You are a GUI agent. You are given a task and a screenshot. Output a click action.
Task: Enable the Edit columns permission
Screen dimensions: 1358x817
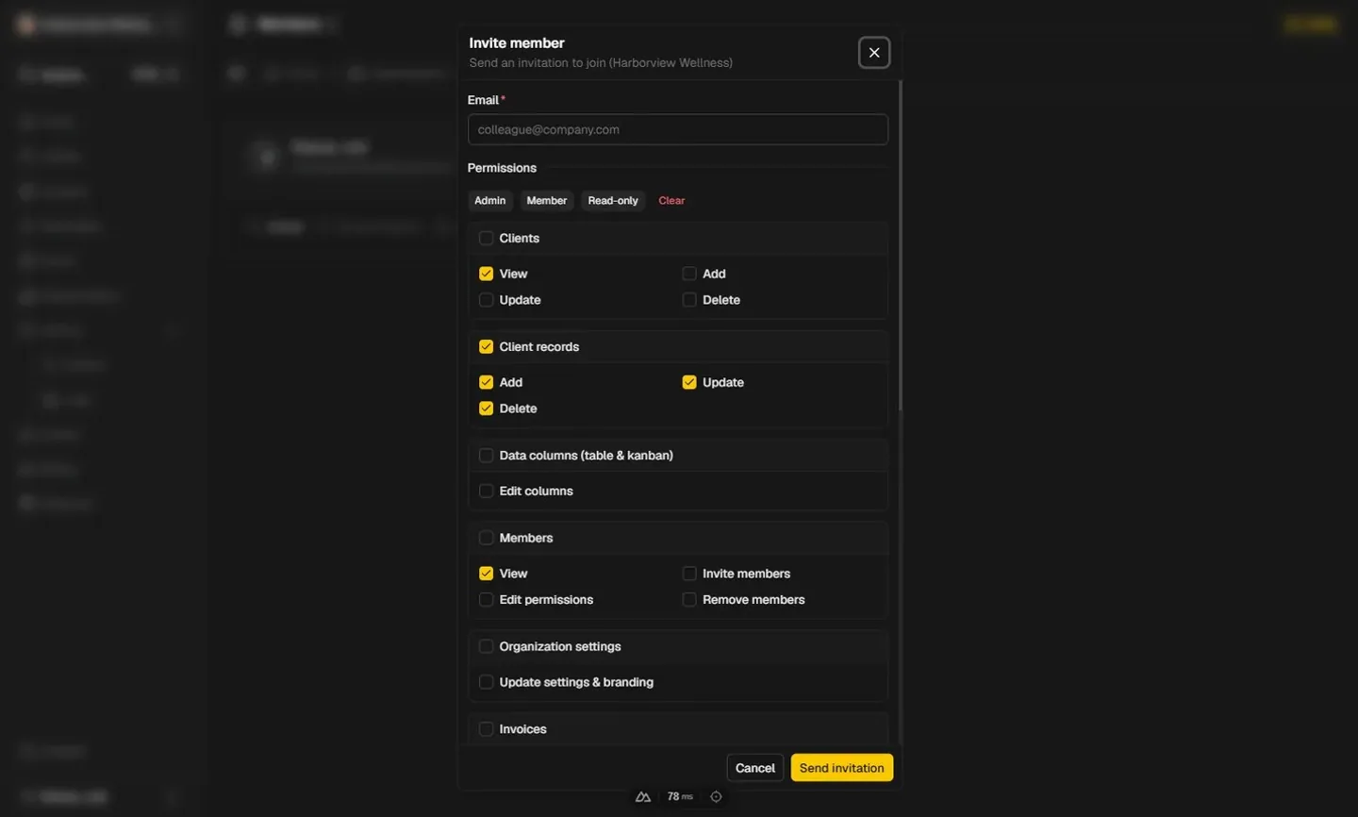pyautogui.click(x=486, y=491)
